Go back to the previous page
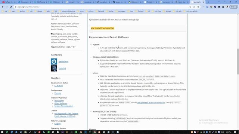The image size is (239, 134). (3, 7)
